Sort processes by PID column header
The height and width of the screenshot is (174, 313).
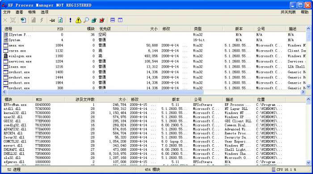(49, 29)
